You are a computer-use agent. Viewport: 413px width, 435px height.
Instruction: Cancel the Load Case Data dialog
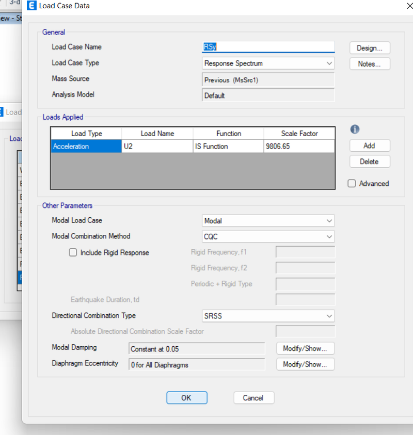point(253,398)
